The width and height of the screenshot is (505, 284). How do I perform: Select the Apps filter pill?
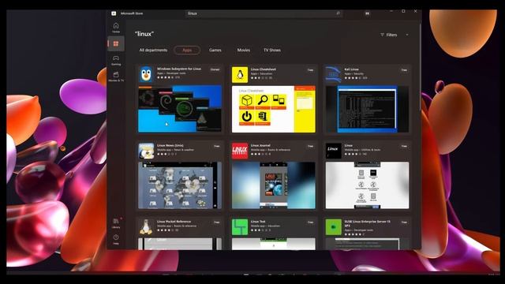[187, 50]
